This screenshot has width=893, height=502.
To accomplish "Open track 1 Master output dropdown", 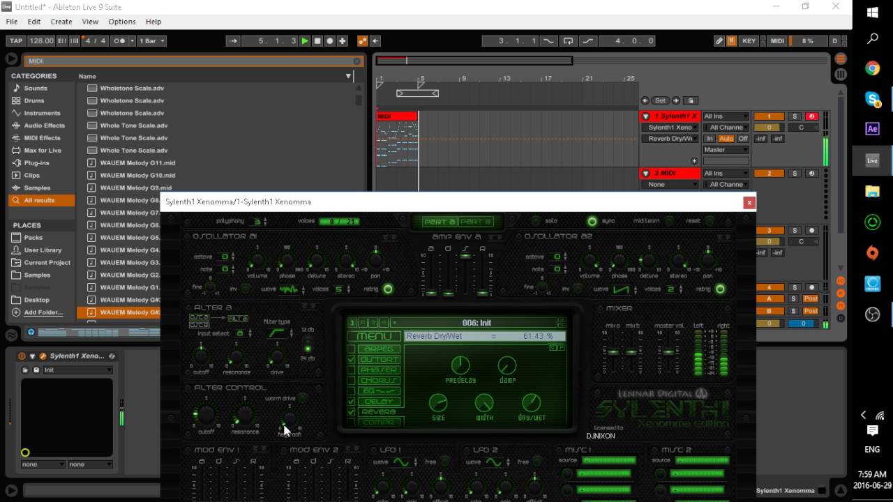I will click(726, 150).
